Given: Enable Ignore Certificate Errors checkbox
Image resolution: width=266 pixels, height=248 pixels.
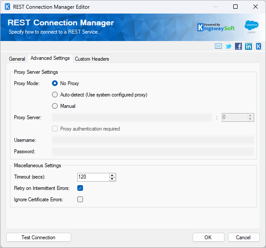Looking at the screenshot, I should point(80,199).
